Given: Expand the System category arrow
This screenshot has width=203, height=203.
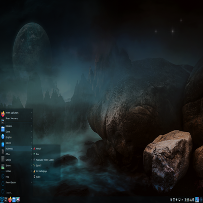Looking at the screenshot, I should pyautogui.click(x=31, y=165).
